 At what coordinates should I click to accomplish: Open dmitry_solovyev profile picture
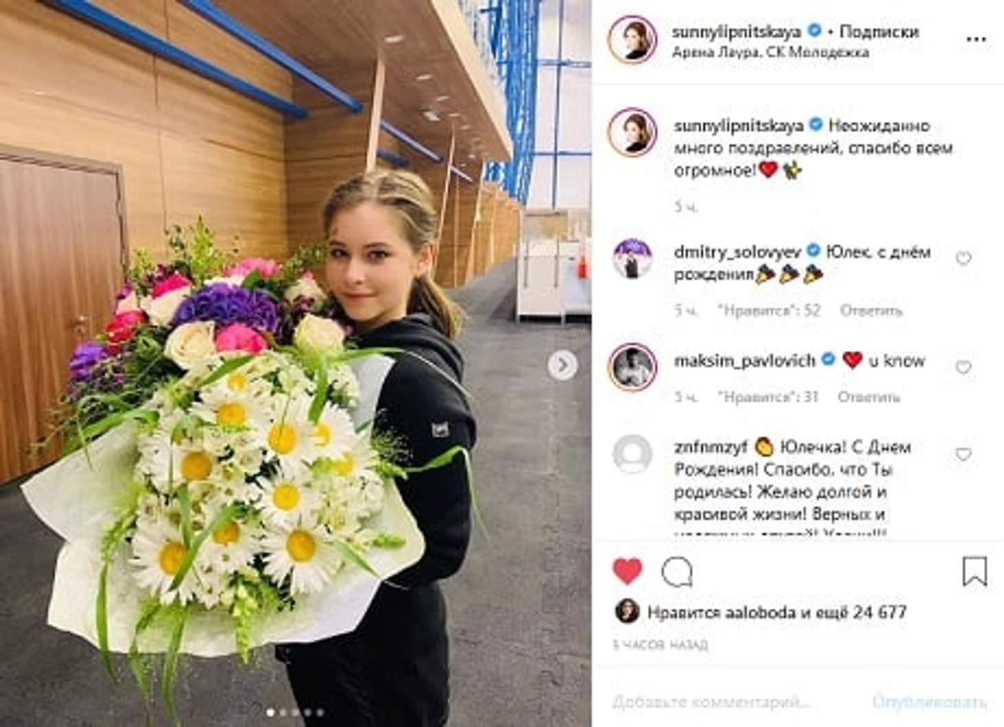click(x=632, y=258)
